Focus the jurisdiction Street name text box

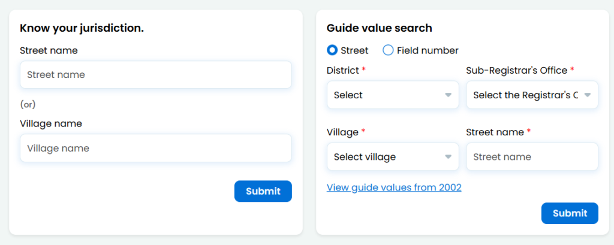156,75
